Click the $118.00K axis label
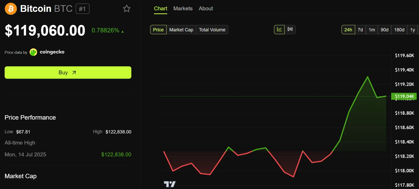Screen dimensions: 419x189 (x=405, y=171)
